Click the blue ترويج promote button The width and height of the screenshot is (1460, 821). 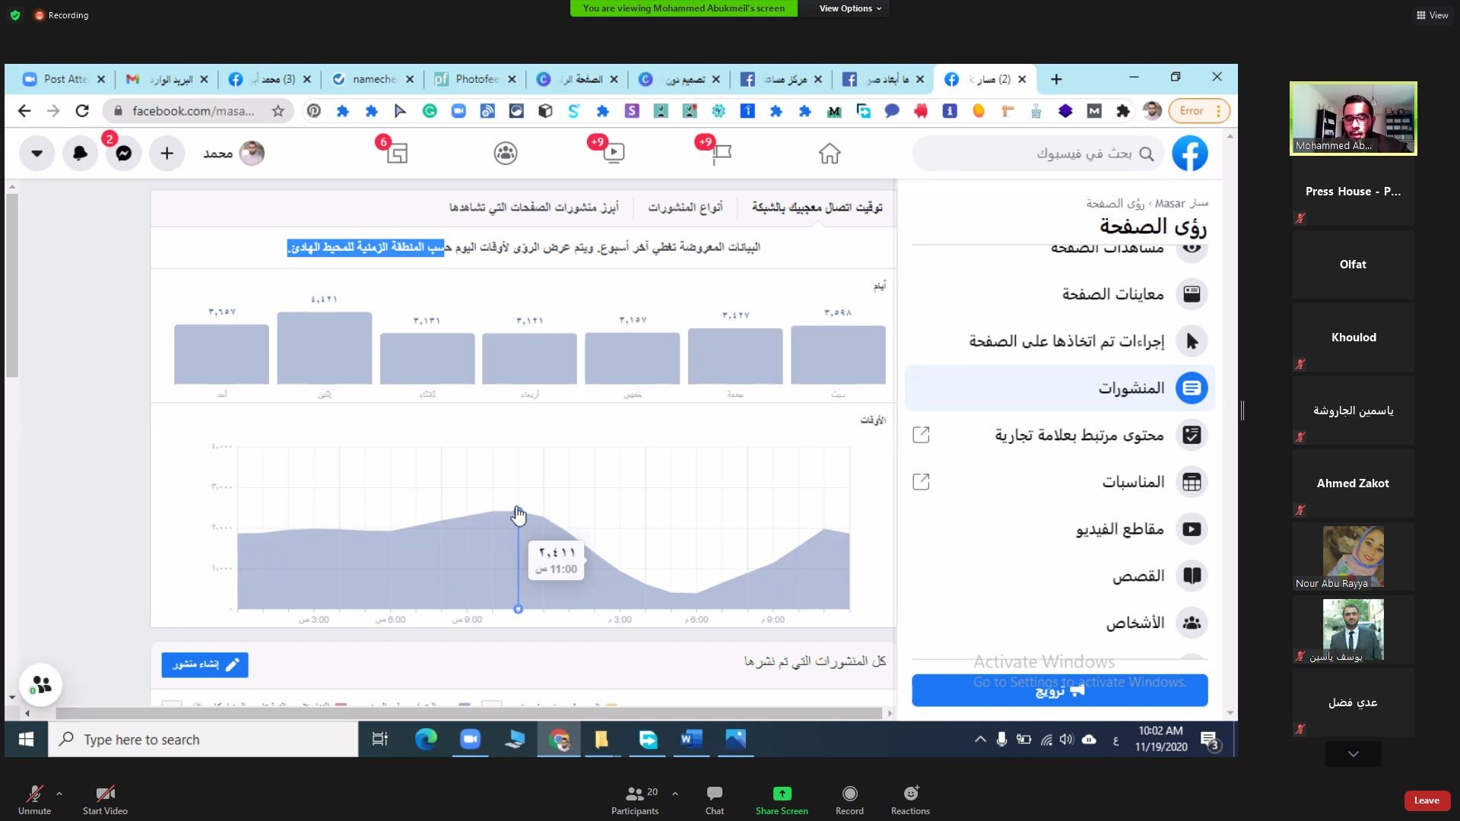coord(1059,691)
